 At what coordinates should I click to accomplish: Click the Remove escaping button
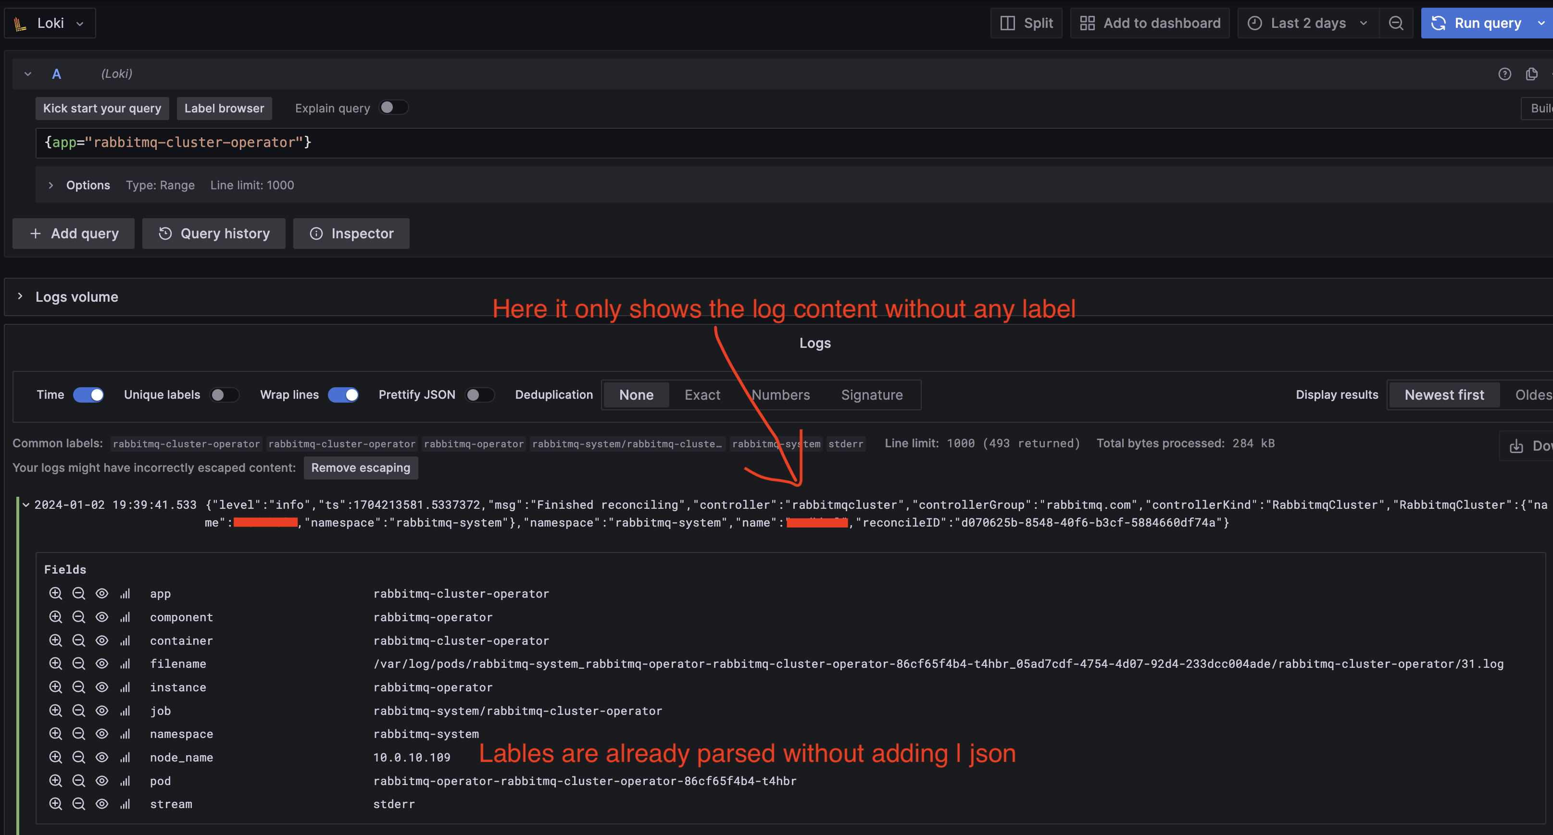361,468
